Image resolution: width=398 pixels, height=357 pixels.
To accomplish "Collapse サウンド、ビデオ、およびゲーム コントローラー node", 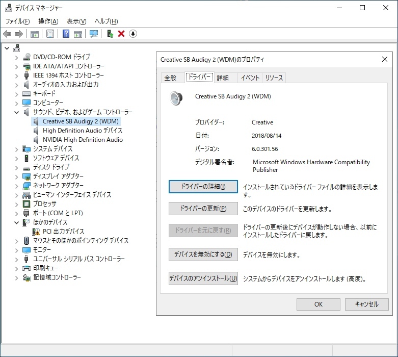I will pos(16,112).
